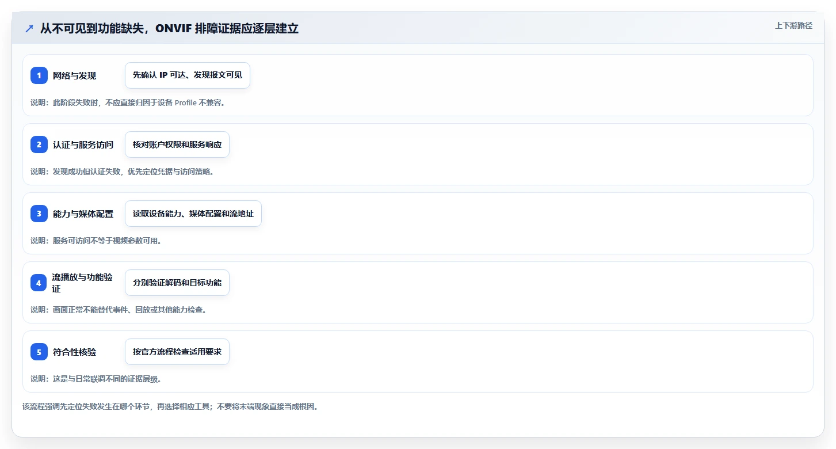Click the step 2 number badge
The height and width of the screenshot is (449, 836).
39,144
